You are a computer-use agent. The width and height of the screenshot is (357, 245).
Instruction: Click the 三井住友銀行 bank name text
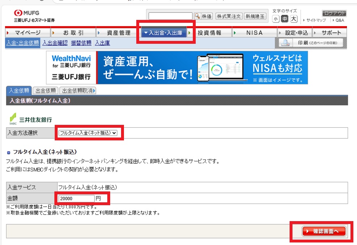pos(36,120)
